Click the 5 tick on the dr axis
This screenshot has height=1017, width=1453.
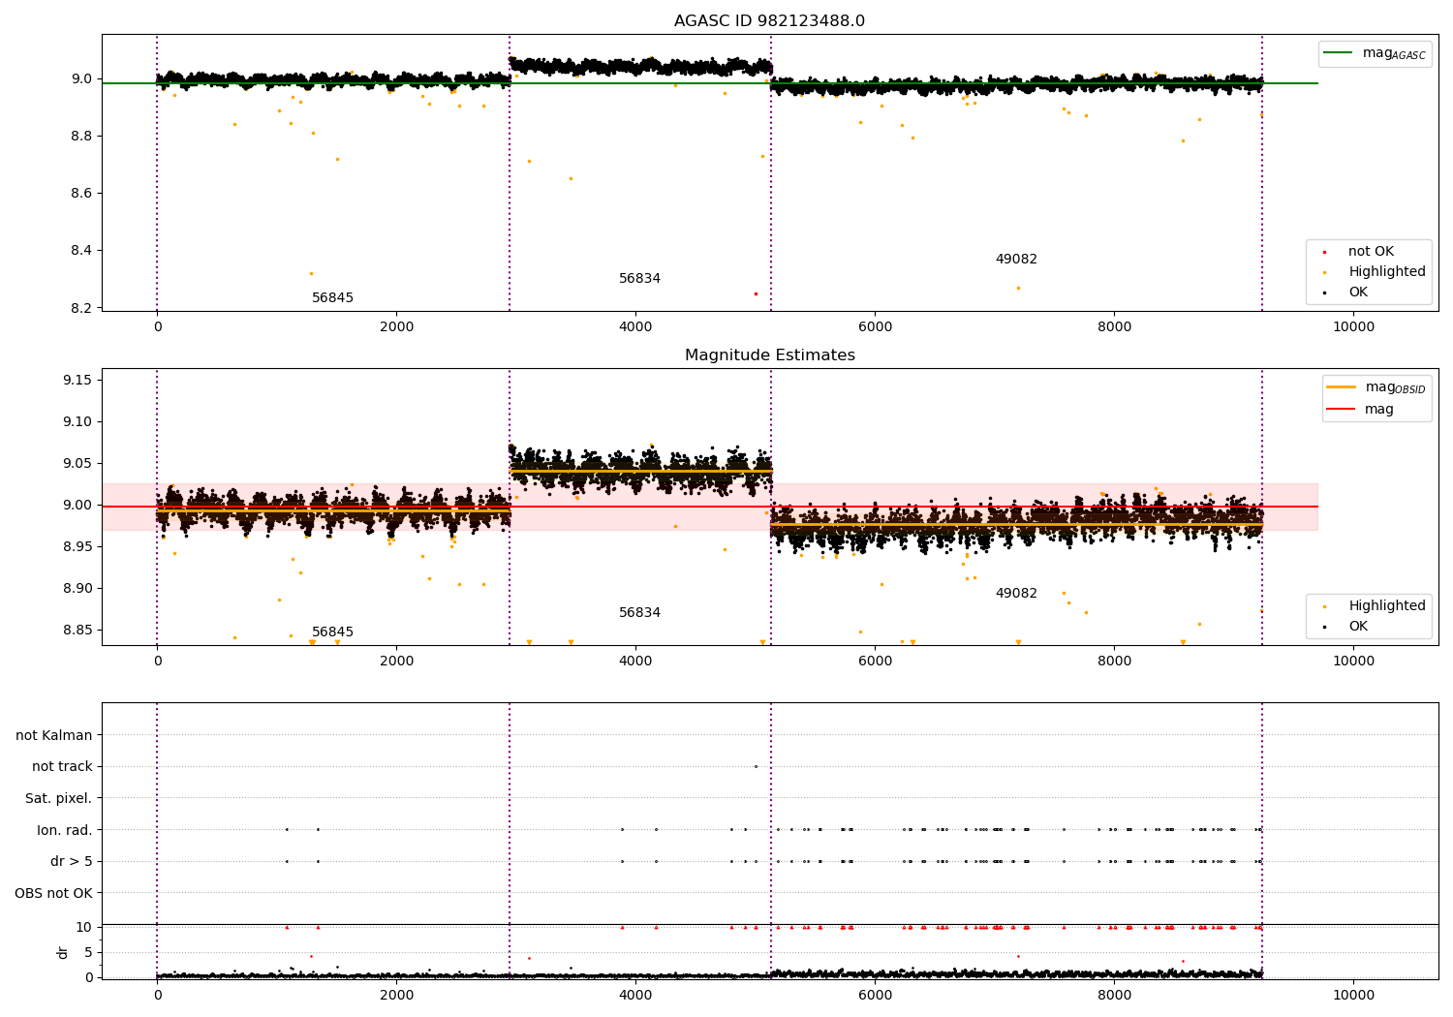point(88,953)
